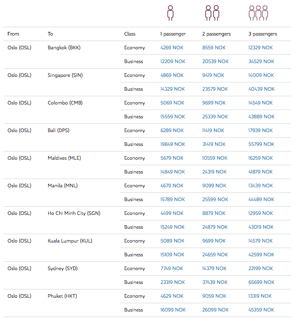
Task: Click the 65699 NOK Sydney business fare
Action: 261,282
